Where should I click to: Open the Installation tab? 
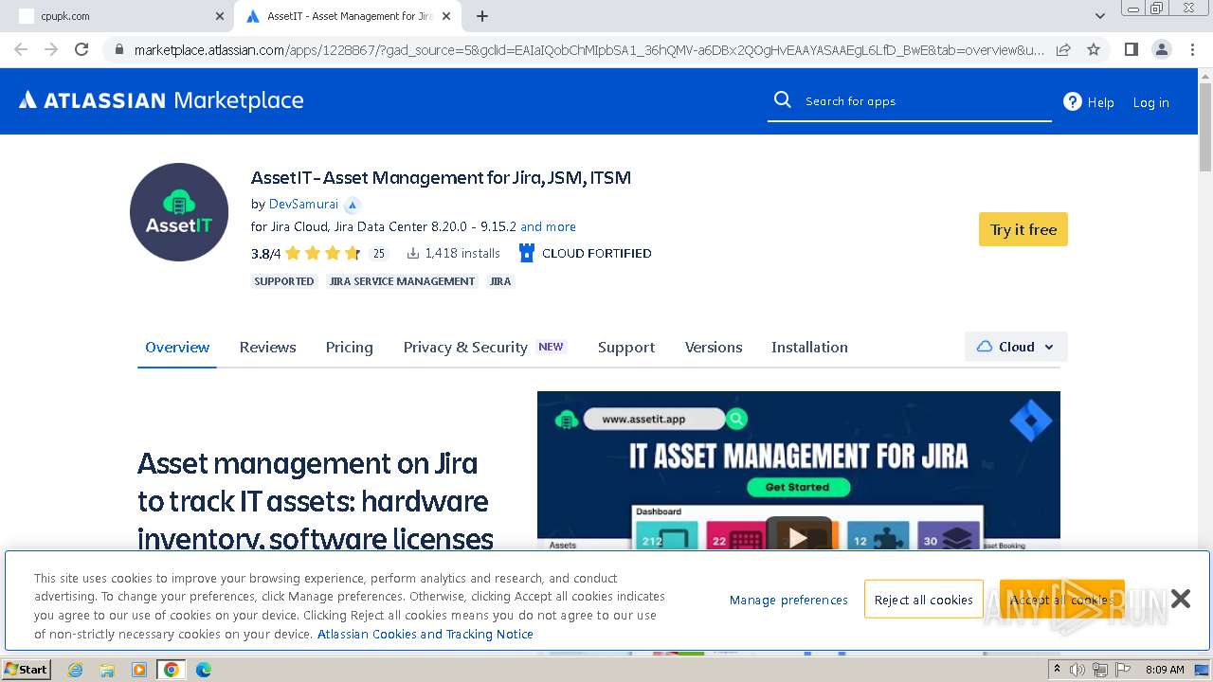click(x=809, y=347)
